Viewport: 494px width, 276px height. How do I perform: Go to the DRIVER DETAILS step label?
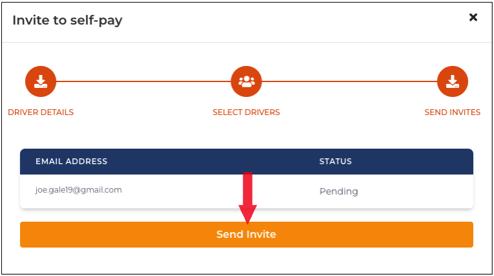pyautogui.click(x=41, y=112)
